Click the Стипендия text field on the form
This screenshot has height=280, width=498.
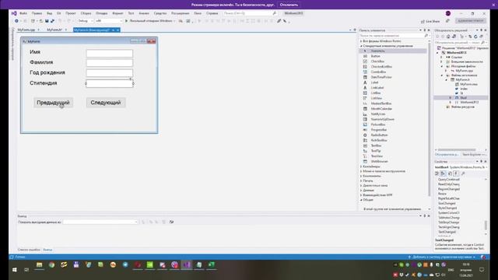click(x=110, y=83)
